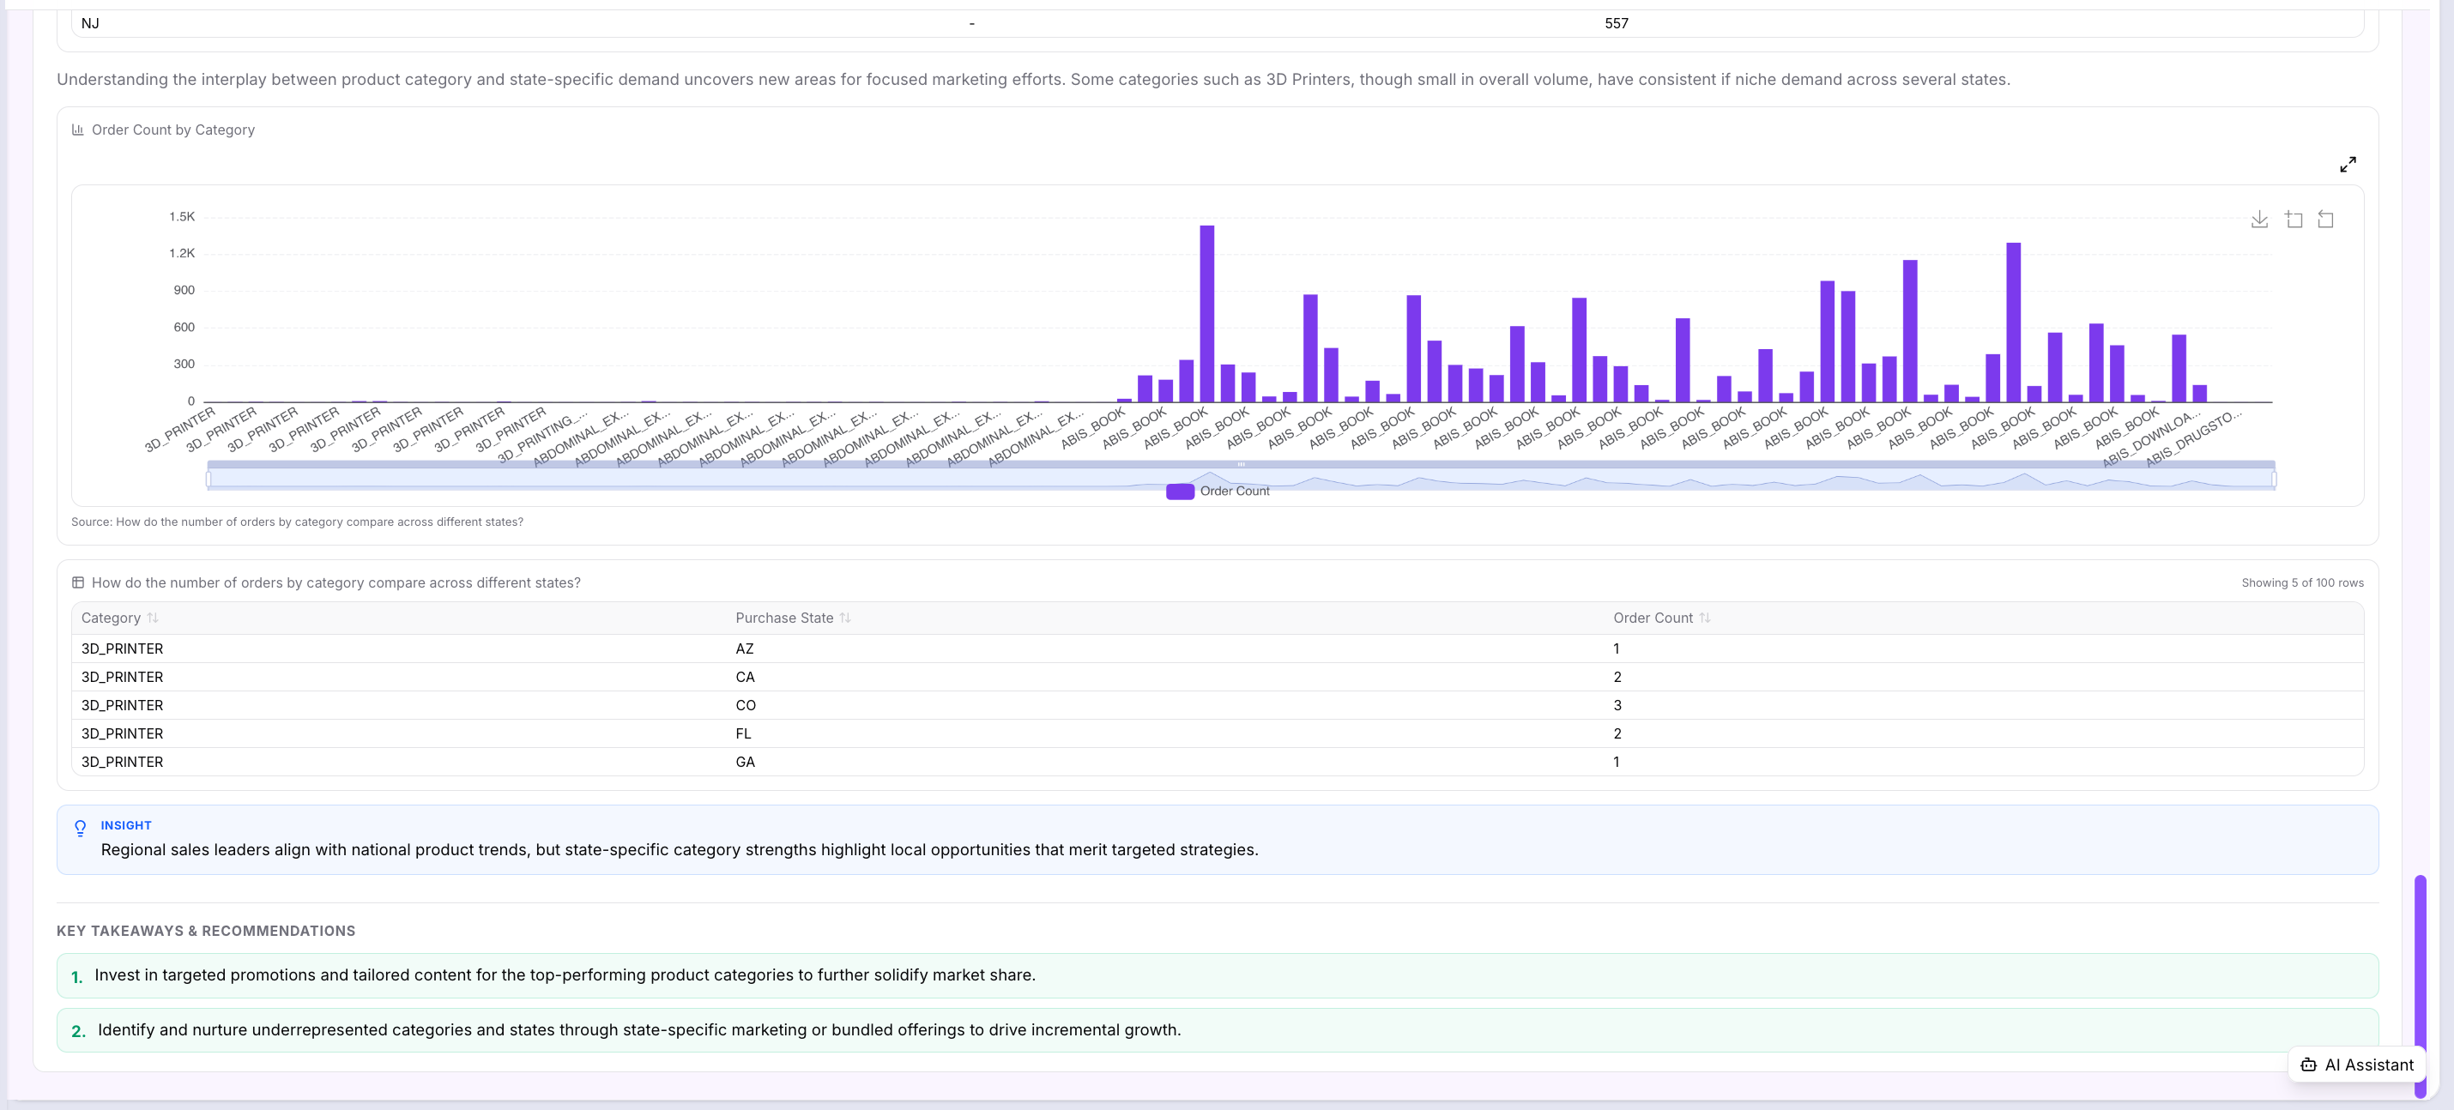The width and height of the screenshot is (2454, 1110).
Task: Select the CO purchase state cell
Action: click(745, 705)
